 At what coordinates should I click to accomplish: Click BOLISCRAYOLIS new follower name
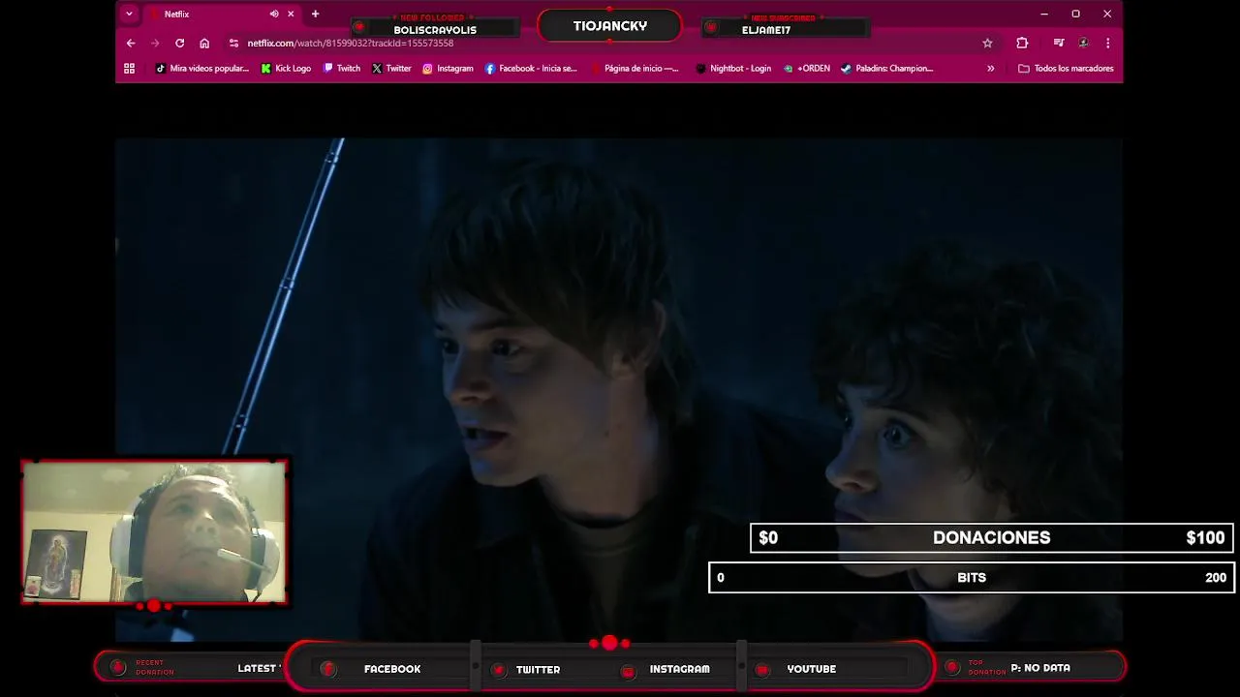tap(435, 30)
